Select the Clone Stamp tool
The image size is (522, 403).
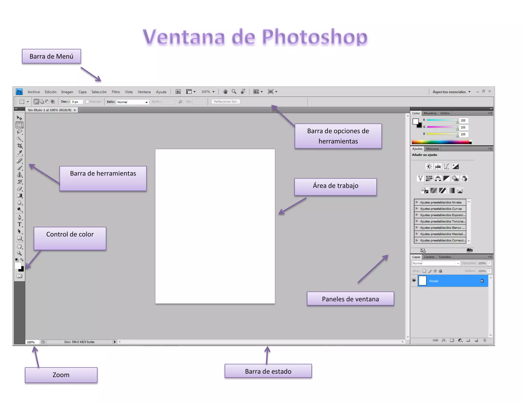[20, 175]
